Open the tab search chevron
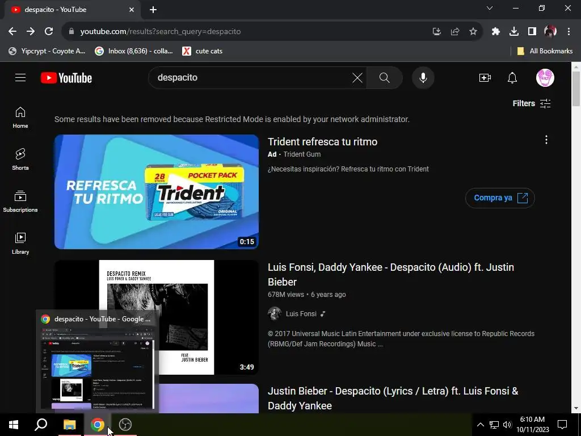Screen dimensions: 581x436 click(x=490, y=8)
